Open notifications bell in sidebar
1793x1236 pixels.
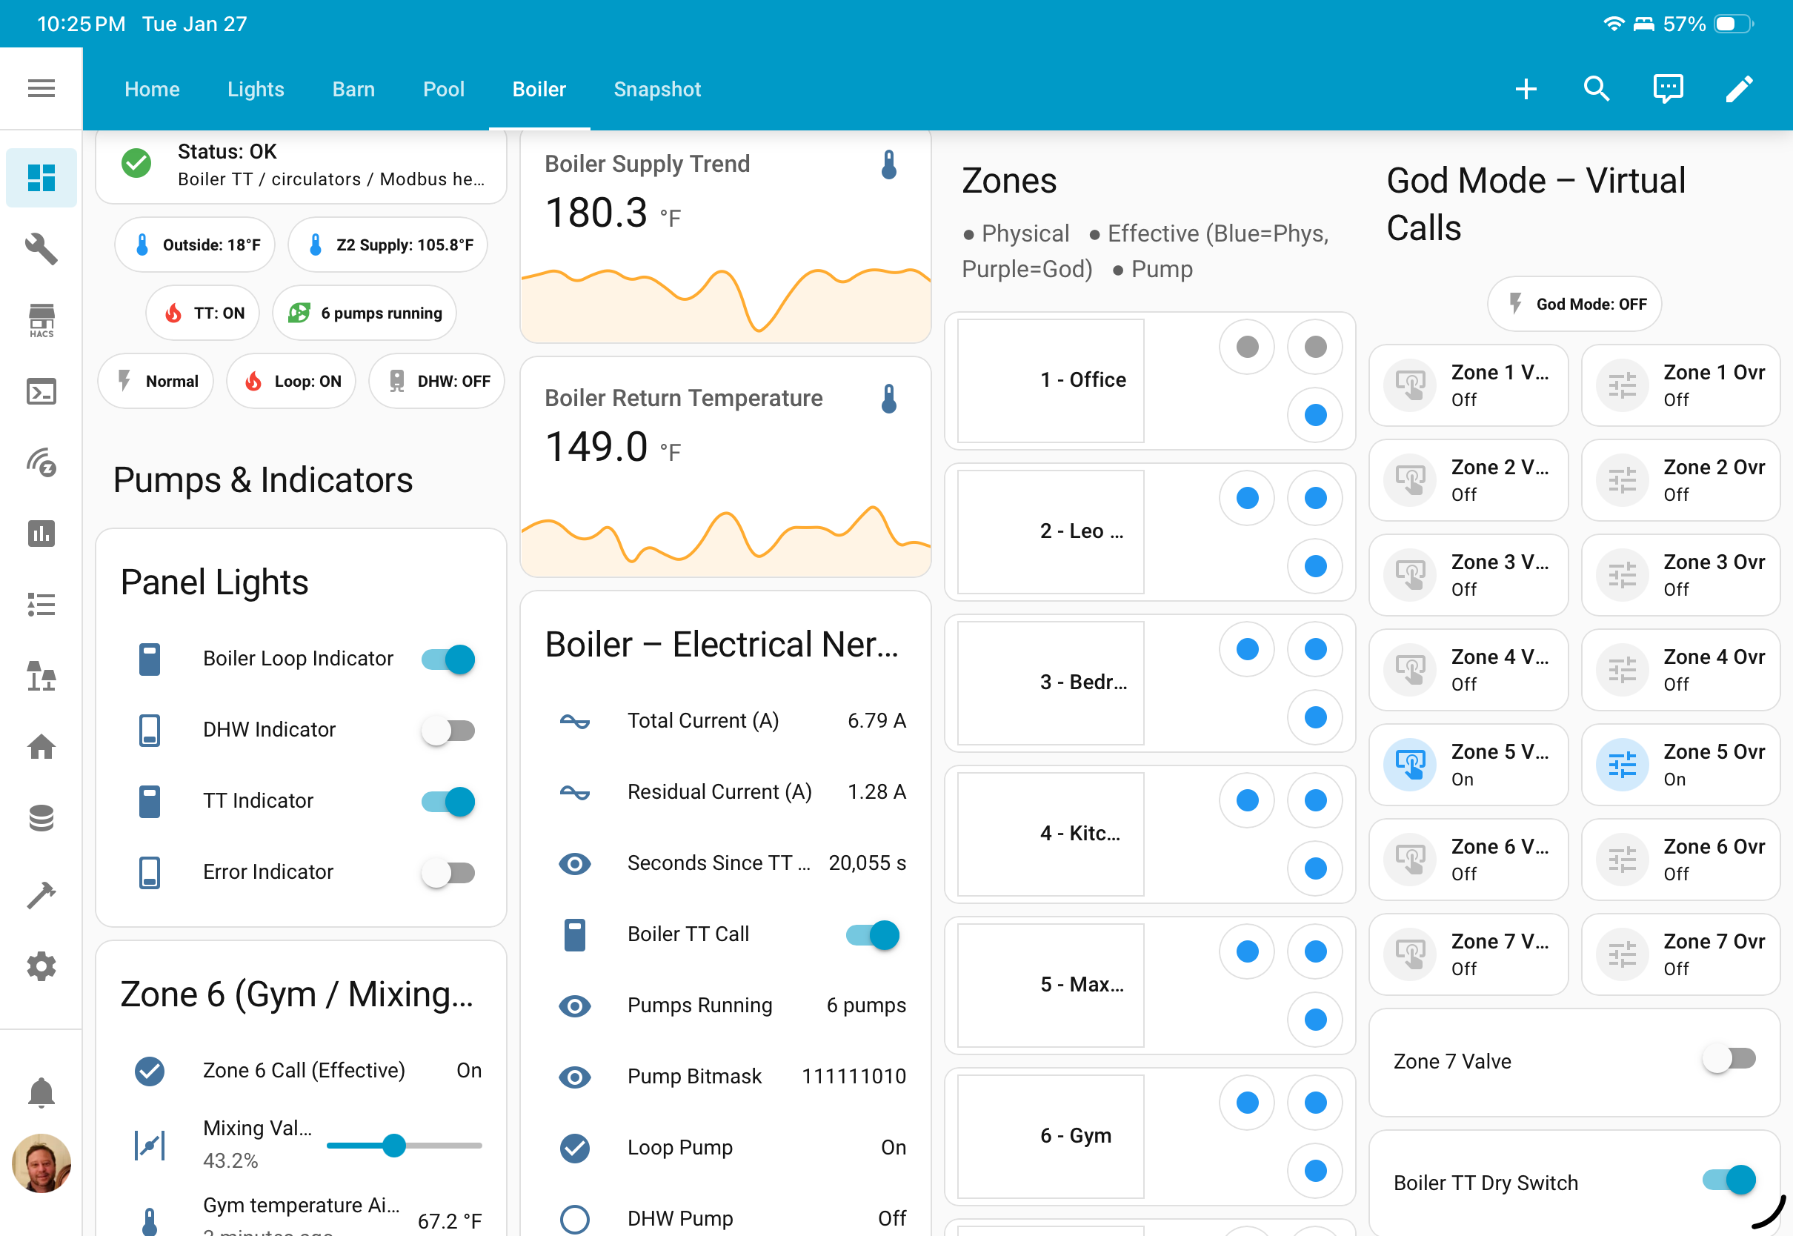(x=41, y=1092)
